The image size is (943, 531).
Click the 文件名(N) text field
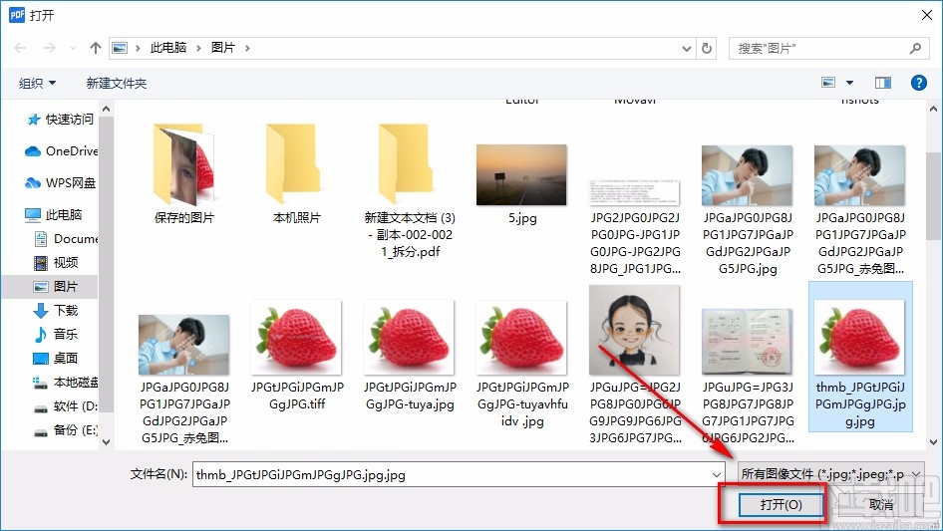click(453, 474)
